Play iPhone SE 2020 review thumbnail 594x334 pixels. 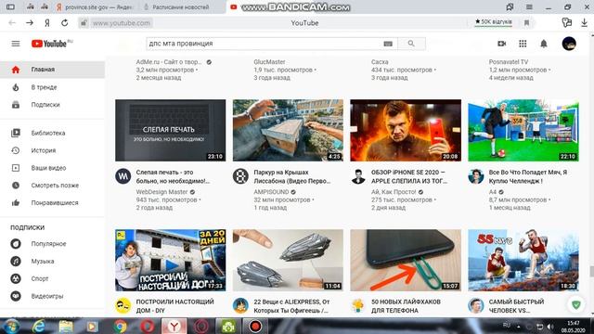(x=406, y=130)
